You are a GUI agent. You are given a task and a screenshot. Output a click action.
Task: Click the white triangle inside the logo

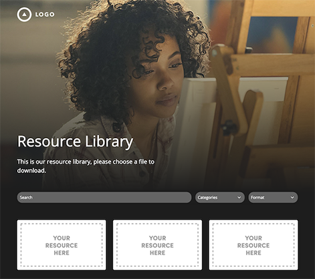click(x=24, y=15)
